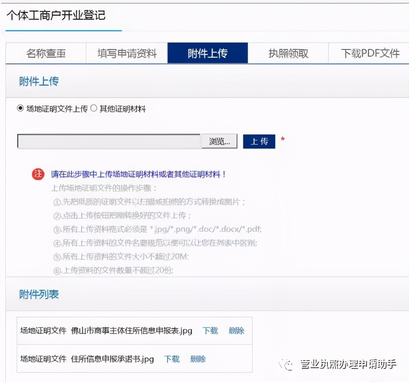The width and height of the screenshot is (409, 382).
Task: Delete 住所信息申报承诺书.jpg attachment
Action: coord(197,359)
